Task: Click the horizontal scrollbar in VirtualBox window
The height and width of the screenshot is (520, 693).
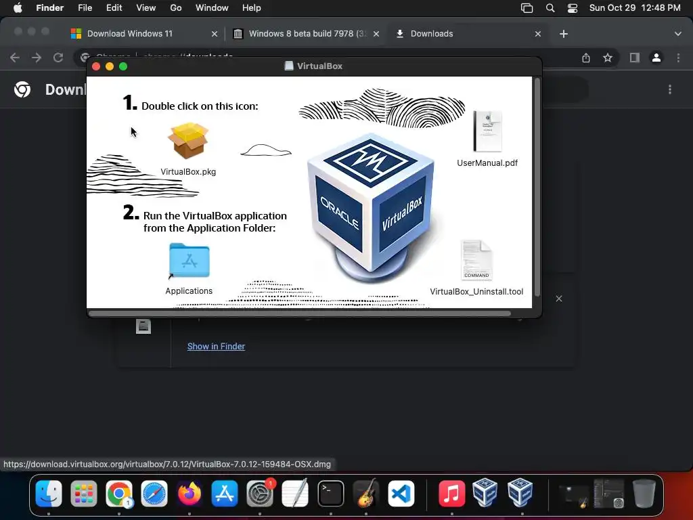Action: (x=300, y=313)
